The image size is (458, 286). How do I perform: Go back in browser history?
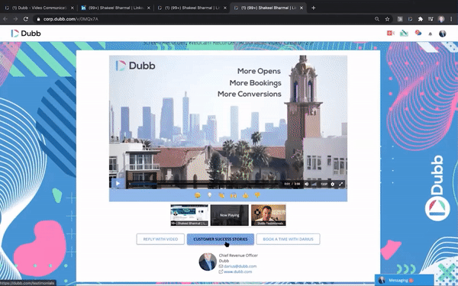pyautogui.click(x=5, y=19)
